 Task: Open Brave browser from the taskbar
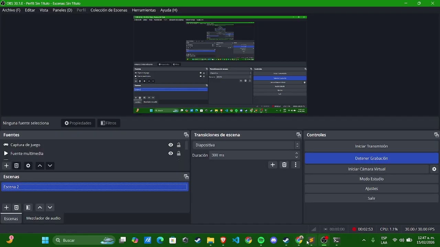[x=223, y=240]
